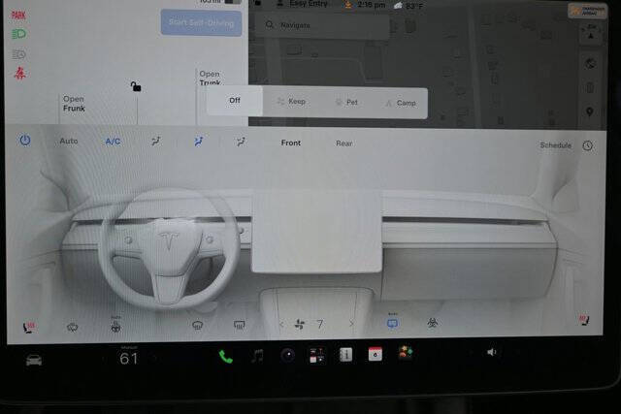
Task: Select Camp mode
Action: 401,103
